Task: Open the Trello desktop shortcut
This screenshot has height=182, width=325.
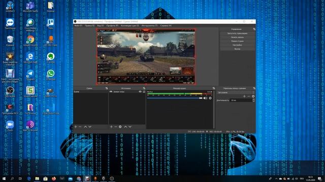Action: (51, 24)
